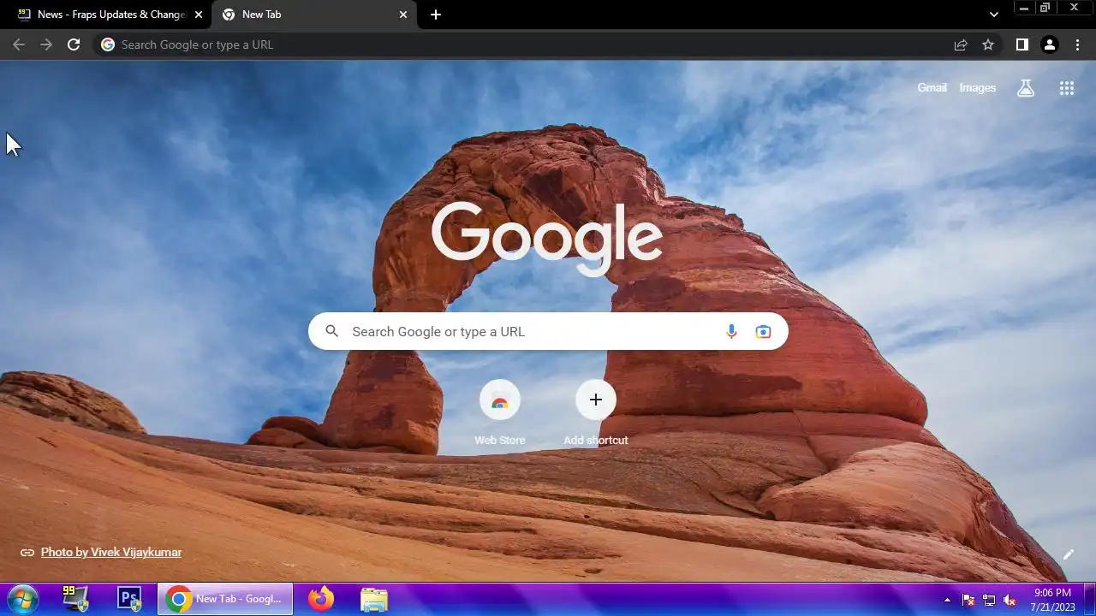This screenshot has height=616, width=1096.
Task: Bookmark this tab with the star icon
Action: [988, 44]
